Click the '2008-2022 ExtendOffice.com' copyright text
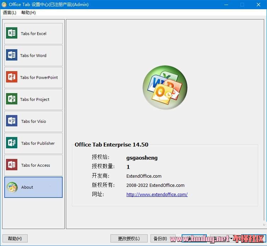 click(x=155, y=185)
